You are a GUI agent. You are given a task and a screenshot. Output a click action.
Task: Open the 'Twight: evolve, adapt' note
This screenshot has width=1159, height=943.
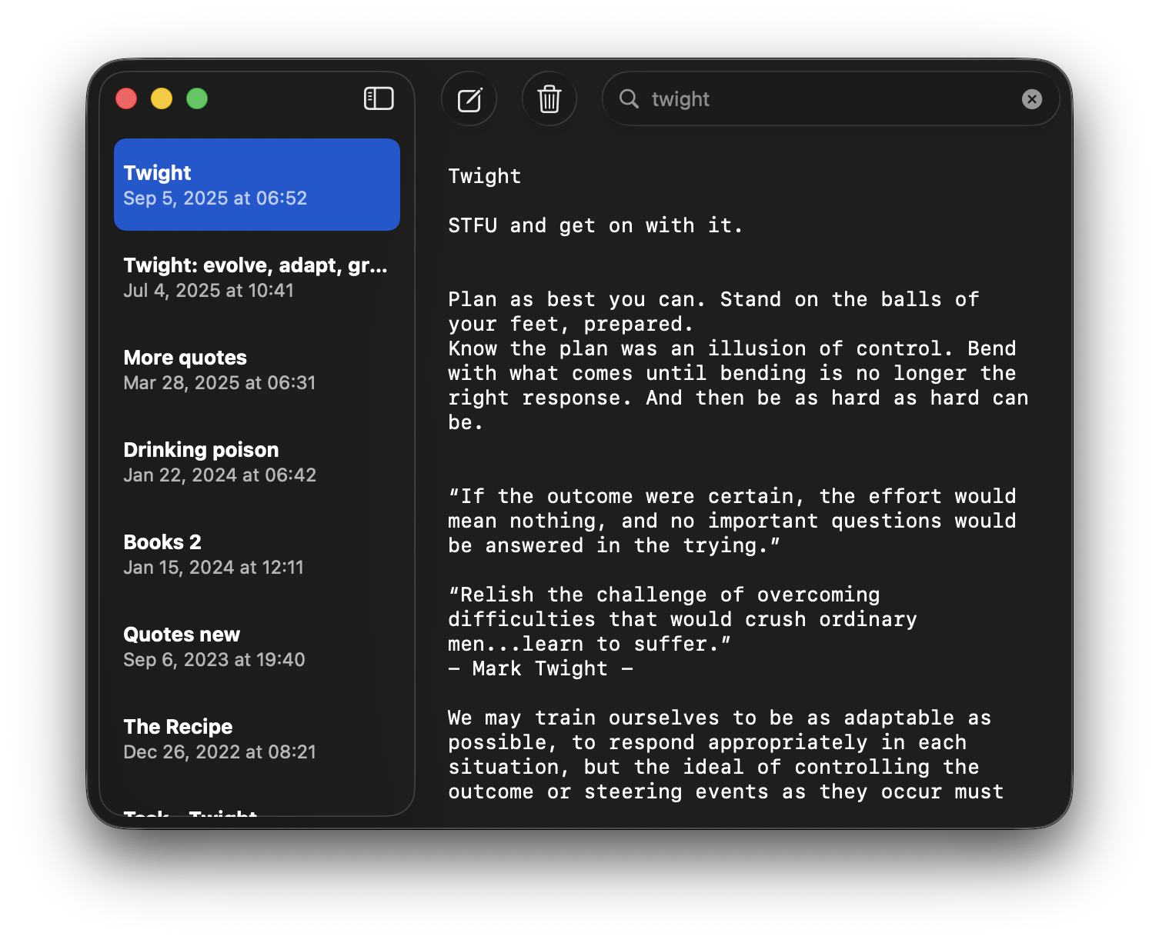pyautogui.click(x=256, y=277)
